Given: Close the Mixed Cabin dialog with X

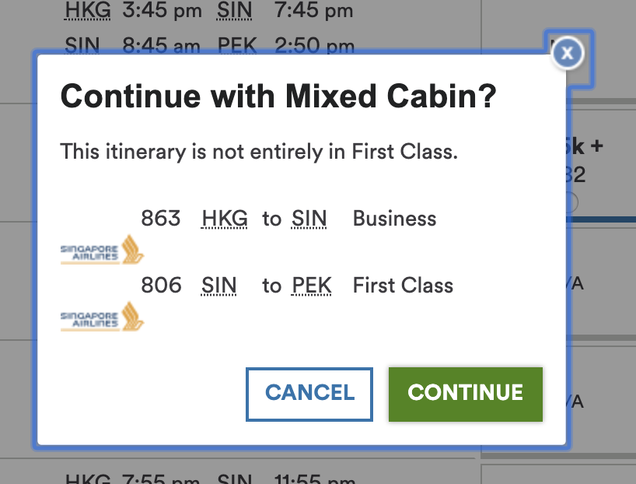Looking at the screenshot, I should click(x=568, y=53).
